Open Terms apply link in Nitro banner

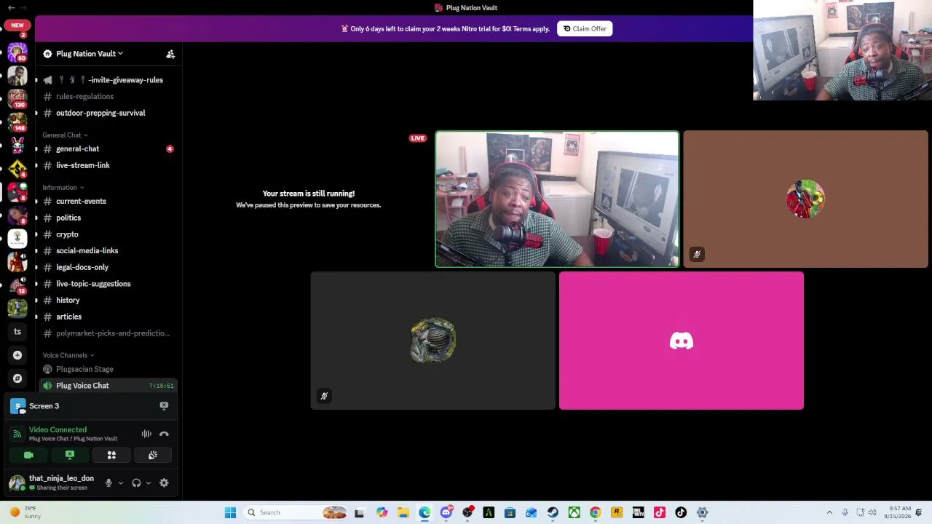[x=531, y=29]
